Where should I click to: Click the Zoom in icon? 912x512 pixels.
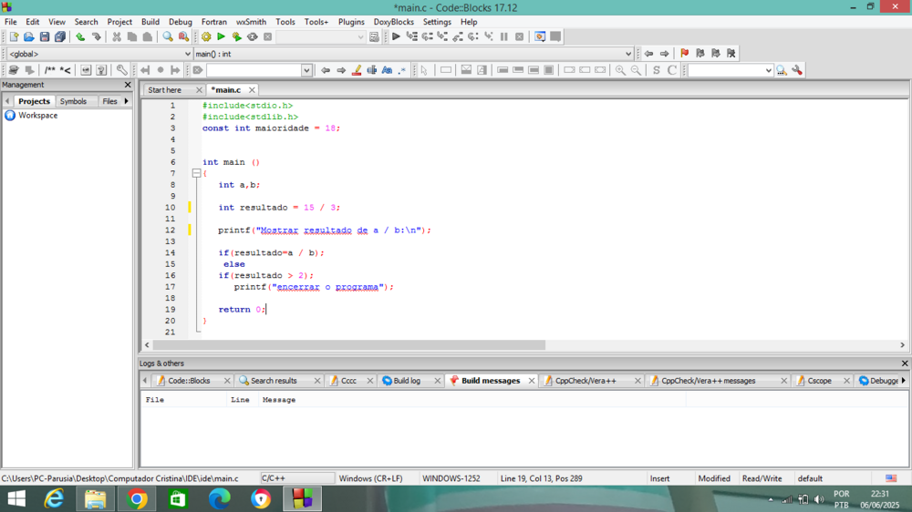[x=620, y=70]
